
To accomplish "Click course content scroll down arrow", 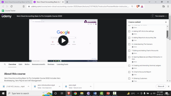I will (168, 81).
